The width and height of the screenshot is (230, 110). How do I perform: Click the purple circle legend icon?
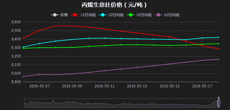pos(159,15)
